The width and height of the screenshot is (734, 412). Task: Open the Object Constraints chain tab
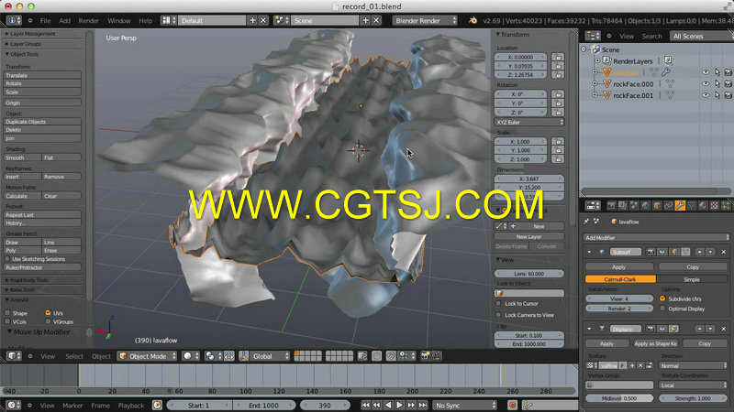(669, 206)
